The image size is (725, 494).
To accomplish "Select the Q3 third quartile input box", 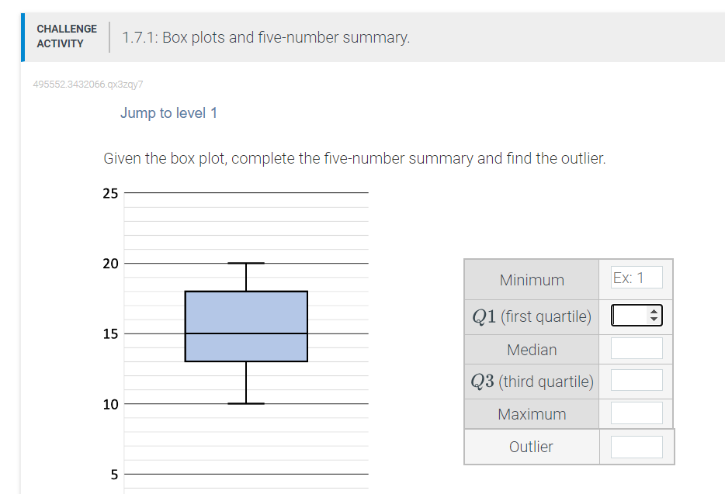I will pos(637,380).
